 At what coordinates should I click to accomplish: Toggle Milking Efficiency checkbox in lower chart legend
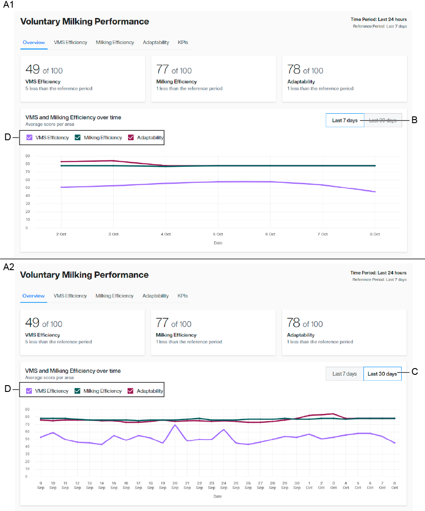tap(77, 391)
